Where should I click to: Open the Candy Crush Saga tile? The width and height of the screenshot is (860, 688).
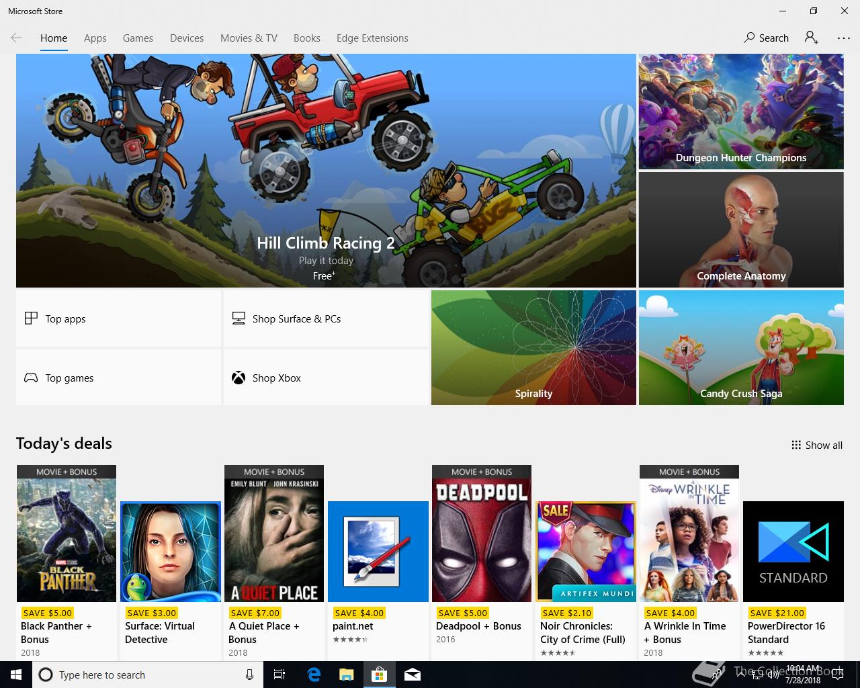click(x=741, y=347)
